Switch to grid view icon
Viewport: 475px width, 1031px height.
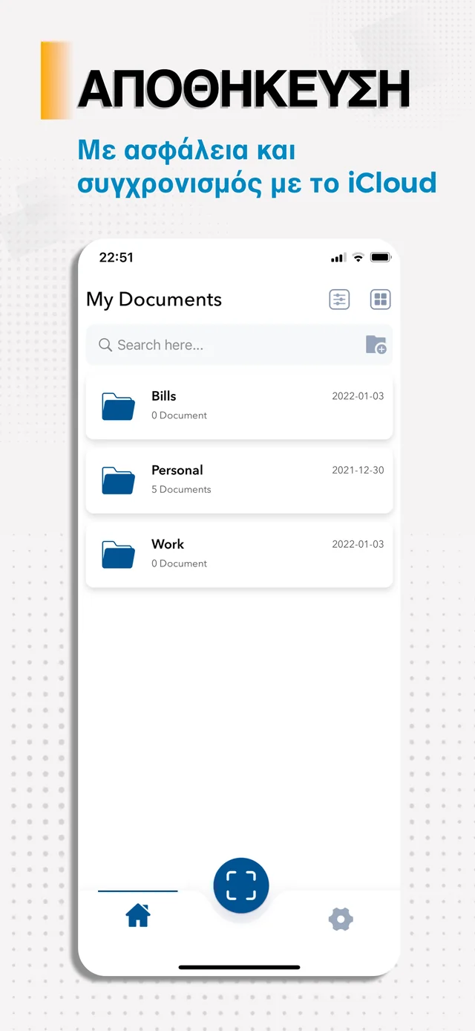[381, 300]
